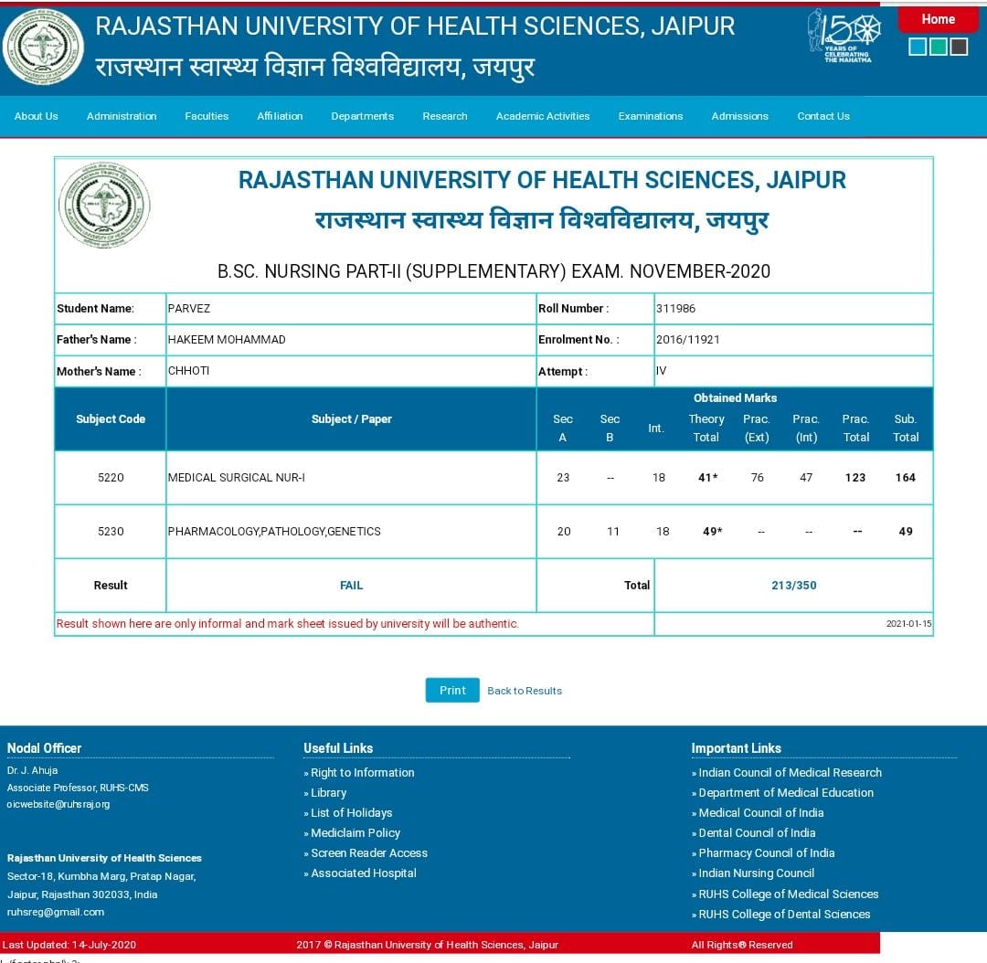The image size is (987, 963).
Task: Click the attempt value IV
Action: click(661, 371)
